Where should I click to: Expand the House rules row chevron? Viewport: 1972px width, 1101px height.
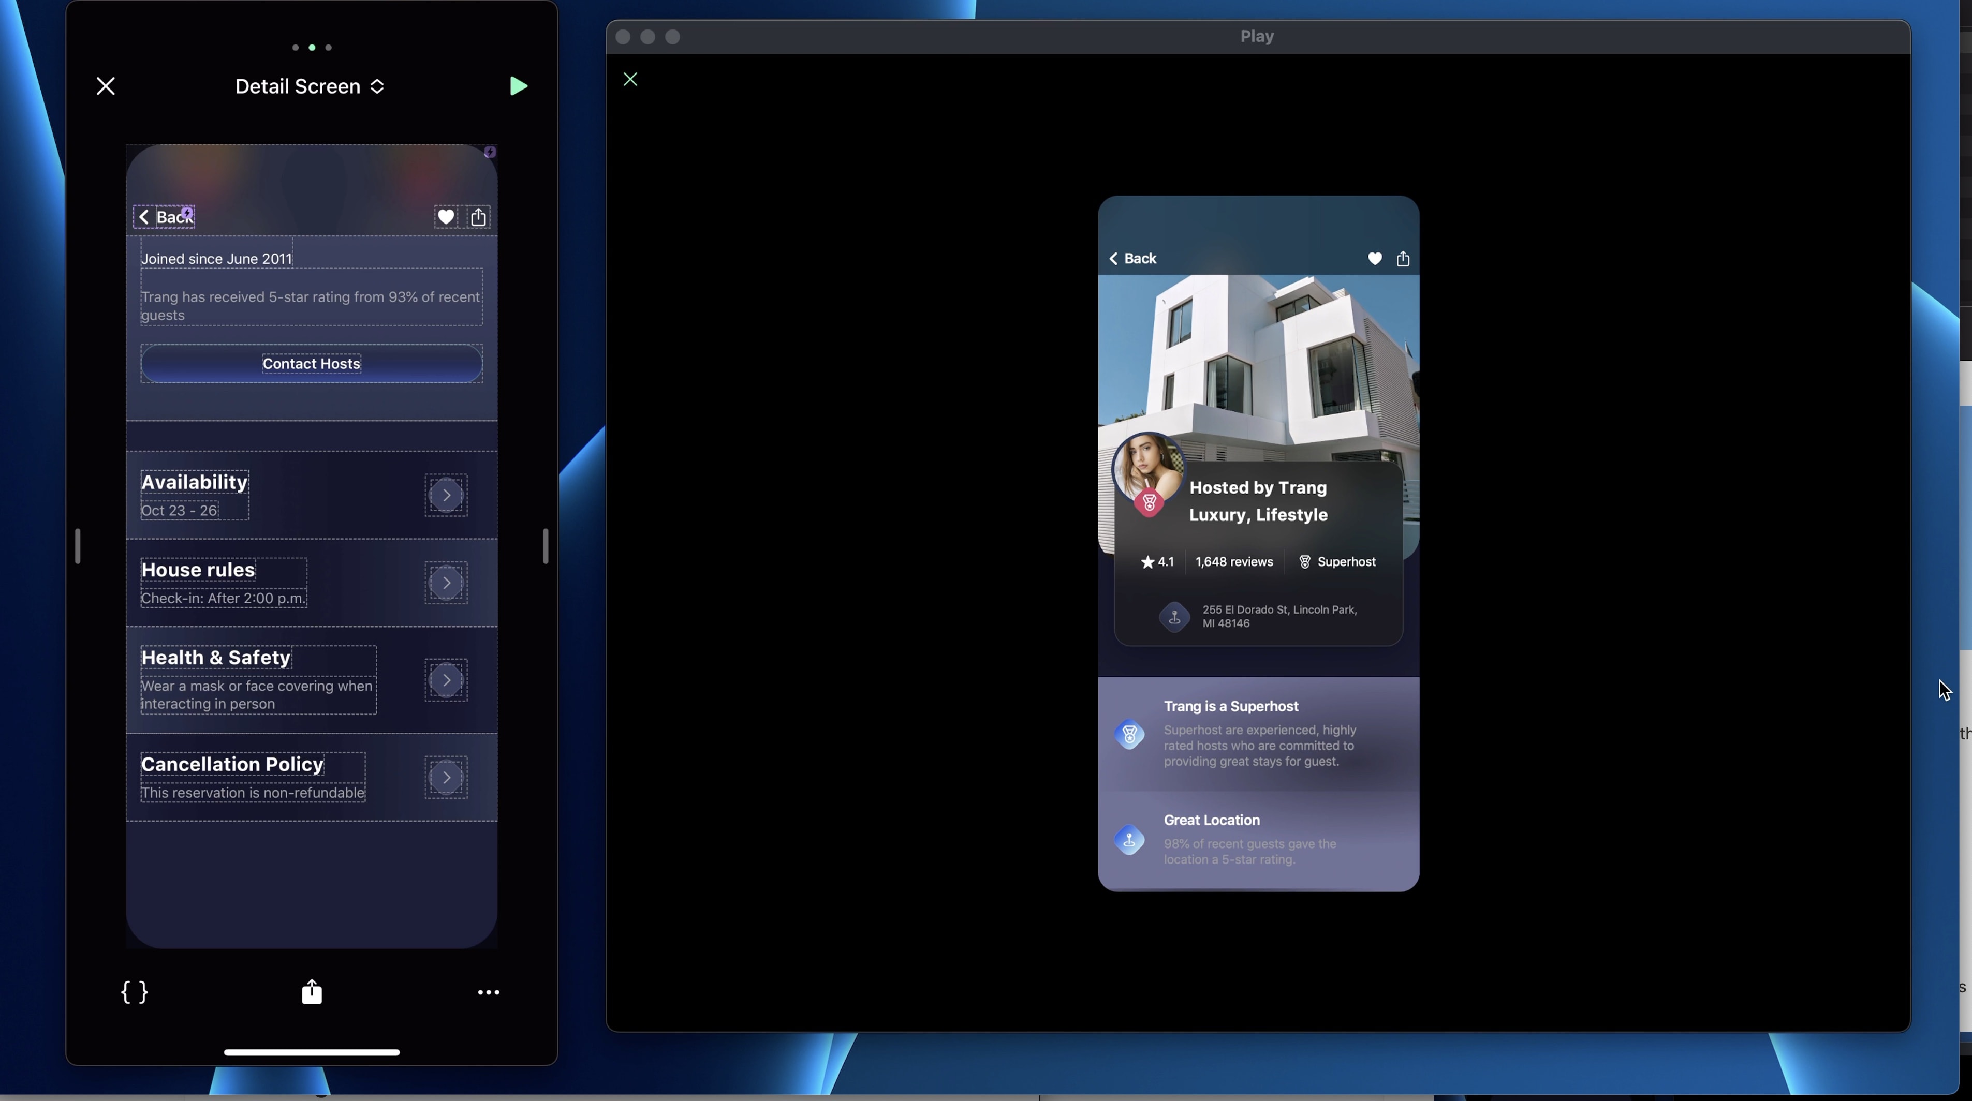[x=446, y=583]
